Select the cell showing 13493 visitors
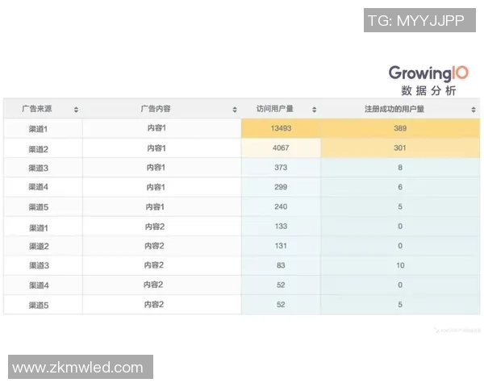This screenshot has width=484, height=387. [x=281, y=128]
